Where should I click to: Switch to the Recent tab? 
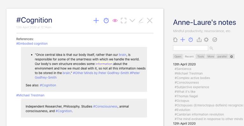click(189, 57)
